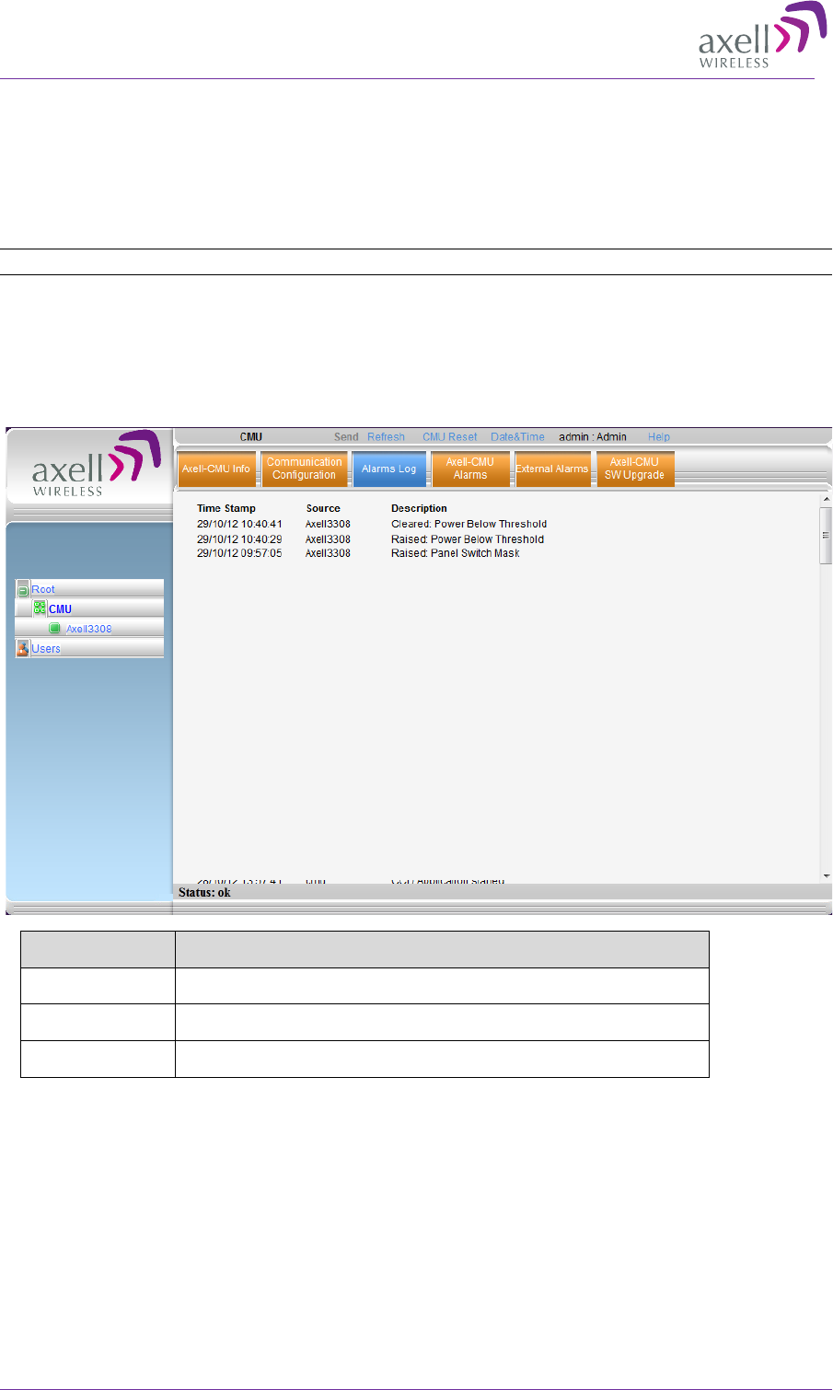Open the Axell-CMU Alarms tab
The image size is (833, 1390).
pyautogui.click(x=470, y=469)
